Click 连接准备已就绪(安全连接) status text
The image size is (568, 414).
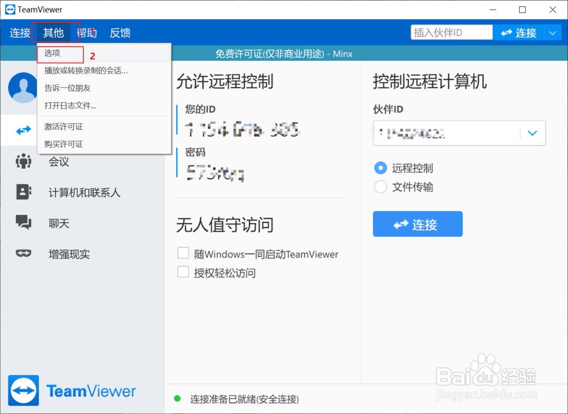(x=244, y=399)
